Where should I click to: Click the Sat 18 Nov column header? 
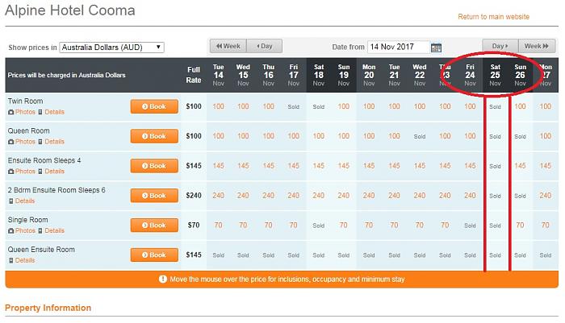click(x=319, y=75)
